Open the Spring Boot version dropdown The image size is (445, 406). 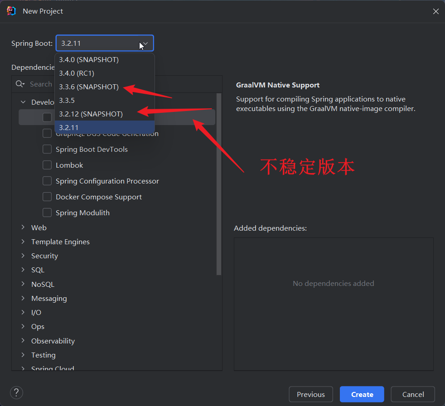point(105,43)
